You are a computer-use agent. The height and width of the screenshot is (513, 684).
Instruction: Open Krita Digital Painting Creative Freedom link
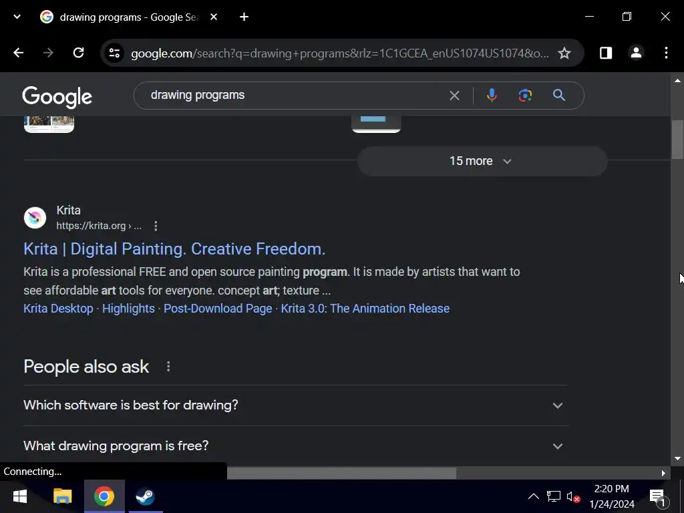coord(174,248)
